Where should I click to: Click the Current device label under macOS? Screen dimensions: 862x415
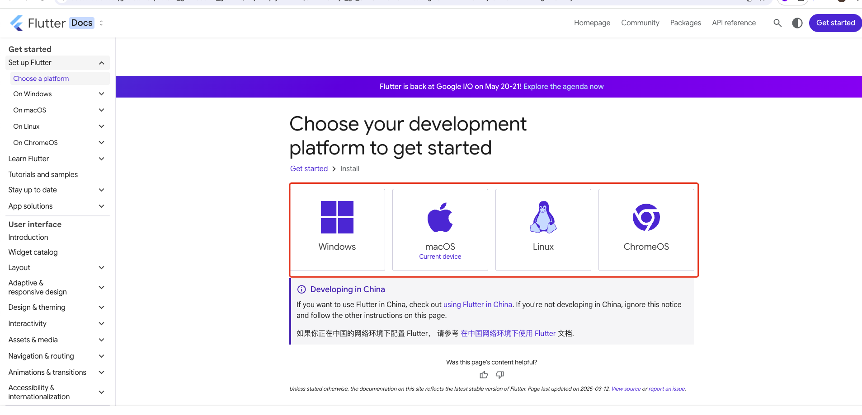[440, 257]
